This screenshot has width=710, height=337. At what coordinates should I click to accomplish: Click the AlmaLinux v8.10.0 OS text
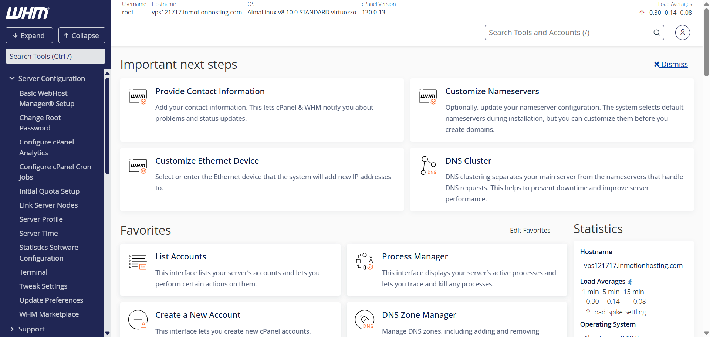pos(302,12)
